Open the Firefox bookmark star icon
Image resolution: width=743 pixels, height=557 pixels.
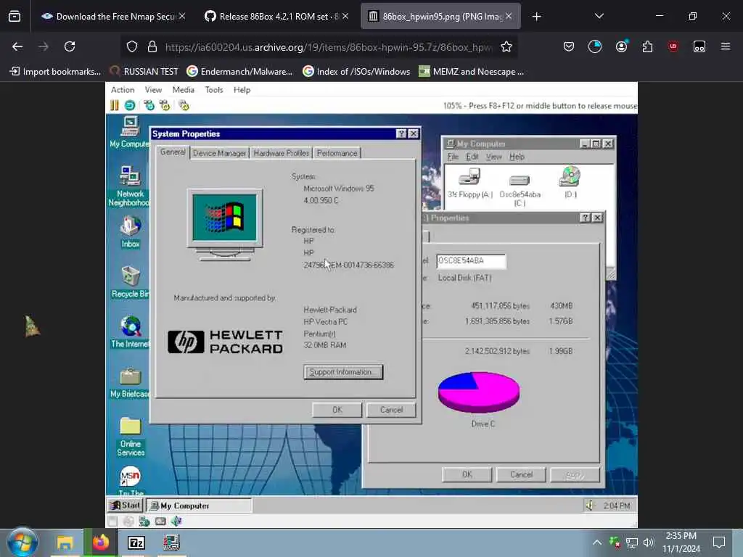(506, 46)
